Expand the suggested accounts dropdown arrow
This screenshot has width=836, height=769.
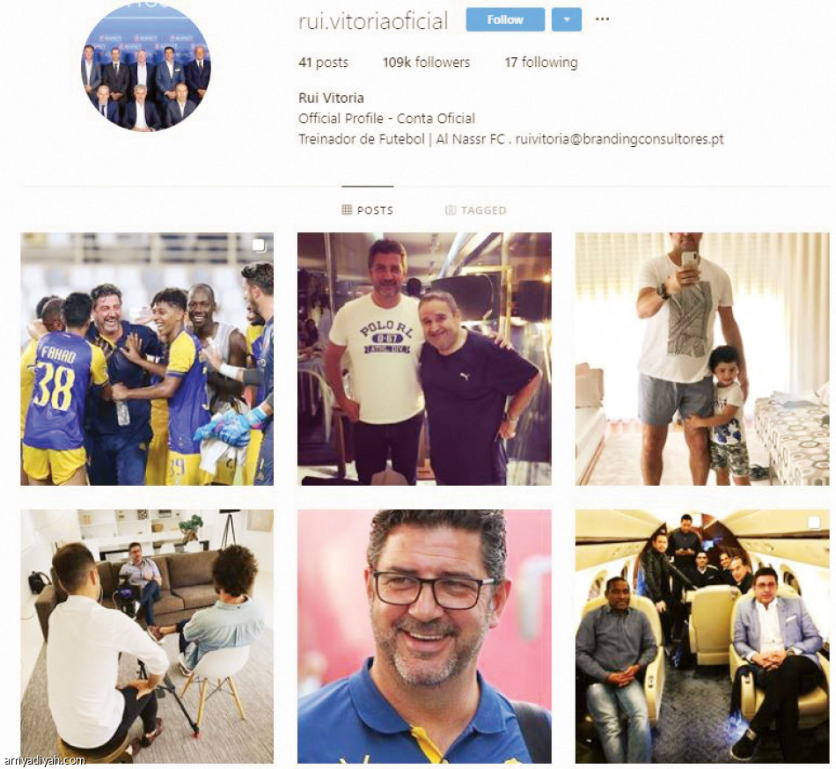point(566,19)
